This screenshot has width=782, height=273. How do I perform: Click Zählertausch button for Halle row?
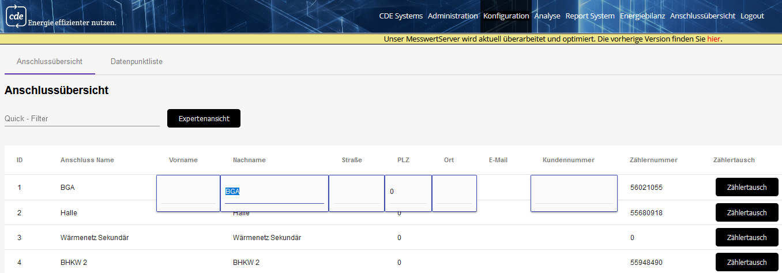(747, 212)
